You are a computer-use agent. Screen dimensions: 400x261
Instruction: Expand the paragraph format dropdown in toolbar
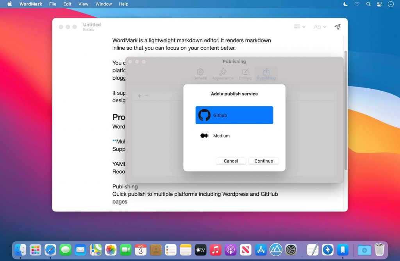pos(299,27)
